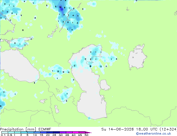Select the 20–25 mm legend swatch
This screenshot has width=177, height=136.
[50, 132]
